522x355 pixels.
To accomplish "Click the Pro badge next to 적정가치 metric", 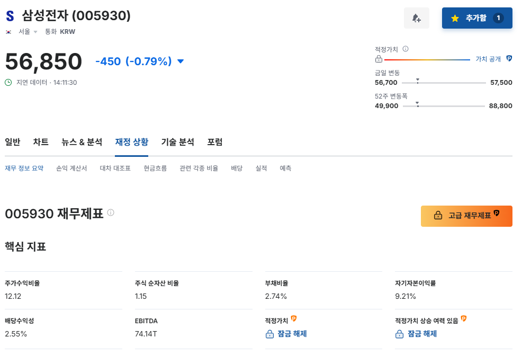I will (x=294, y=318).
